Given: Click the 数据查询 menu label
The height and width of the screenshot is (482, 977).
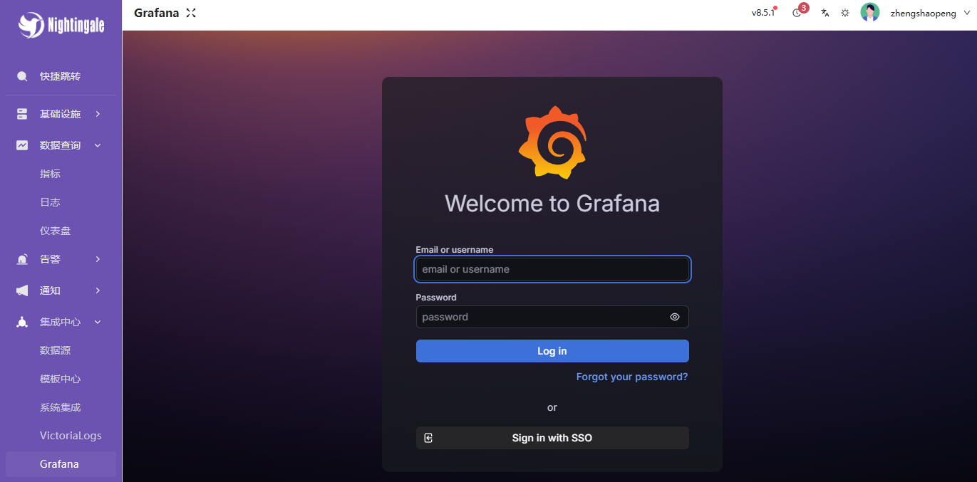Looking at the screenshot, I should pos(60,145).
